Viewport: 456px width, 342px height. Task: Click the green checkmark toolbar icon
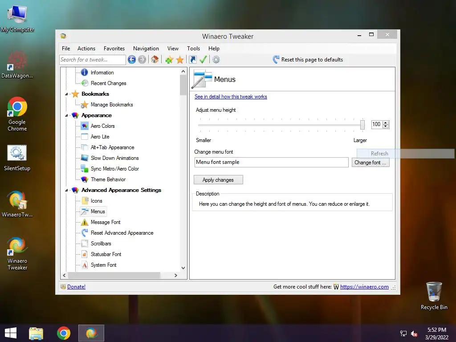point(203,60)
